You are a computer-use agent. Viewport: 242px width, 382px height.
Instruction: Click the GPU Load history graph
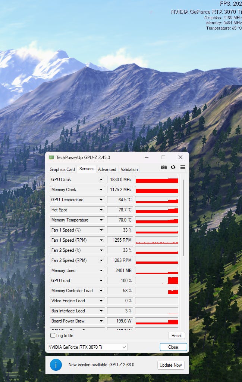(157, 281)
